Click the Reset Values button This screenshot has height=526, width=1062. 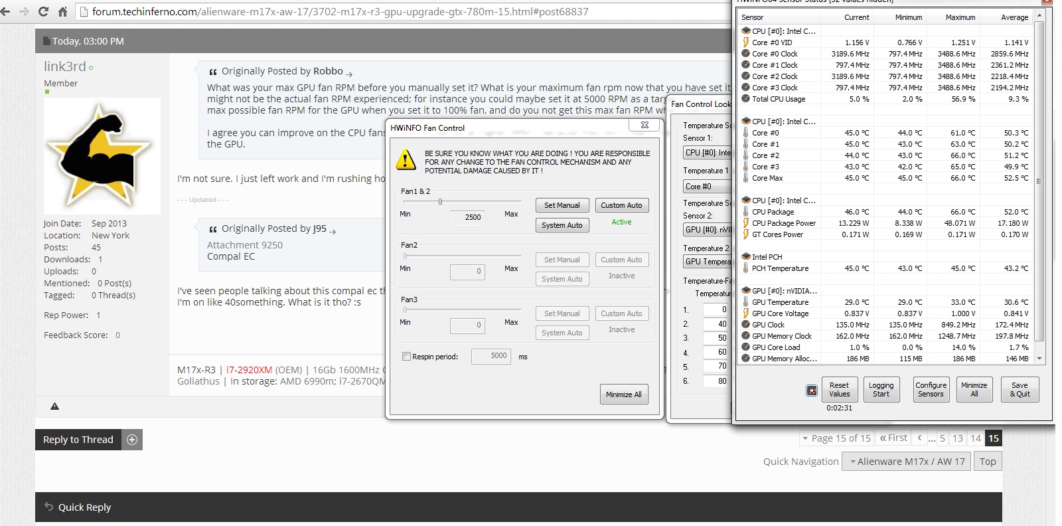[x=839, y=390]
